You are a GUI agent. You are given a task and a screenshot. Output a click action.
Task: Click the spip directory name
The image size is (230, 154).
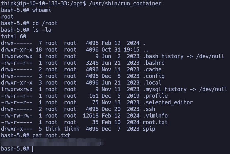coord(149,129)
